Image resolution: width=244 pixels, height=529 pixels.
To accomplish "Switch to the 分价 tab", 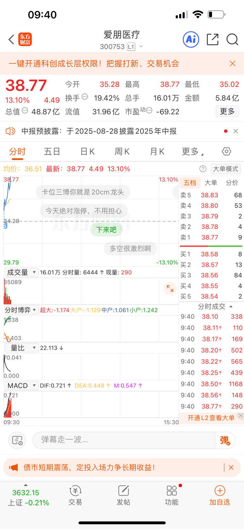I will pos(232,183).
